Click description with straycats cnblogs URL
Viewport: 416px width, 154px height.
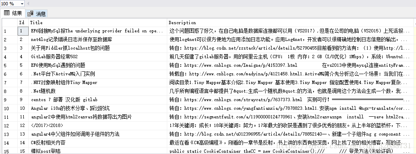[x=290, y=100]
